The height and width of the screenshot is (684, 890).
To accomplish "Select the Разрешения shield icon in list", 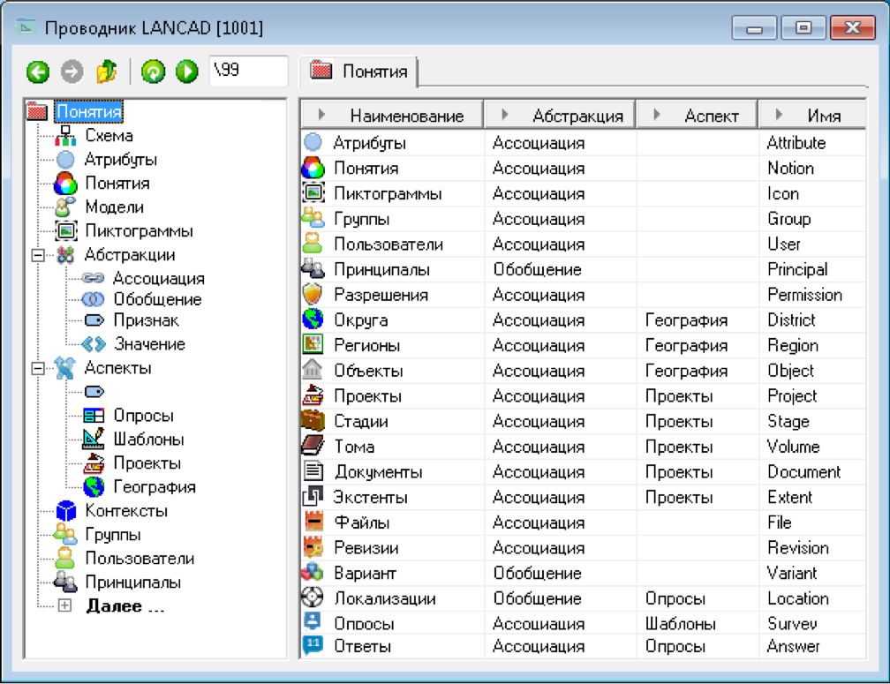I will point(313,295).
